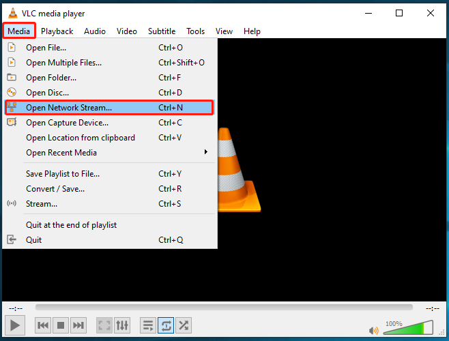The image size is (449, 341).
Task: Click the Open File menu icon
Action: 12,47
